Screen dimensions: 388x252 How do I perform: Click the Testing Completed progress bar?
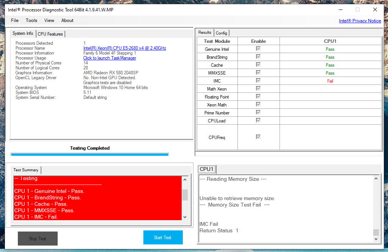[x=90, y=155]
